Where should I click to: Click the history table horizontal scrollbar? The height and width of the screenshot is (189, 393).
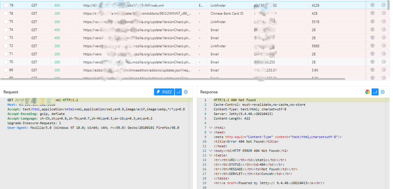click(173, 79)
